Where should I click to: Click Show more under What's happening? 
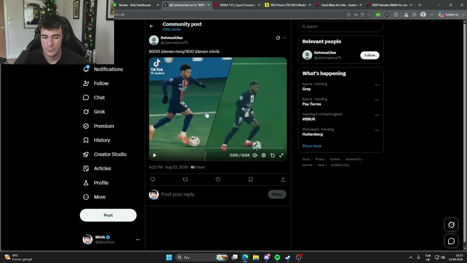[312, 146]
